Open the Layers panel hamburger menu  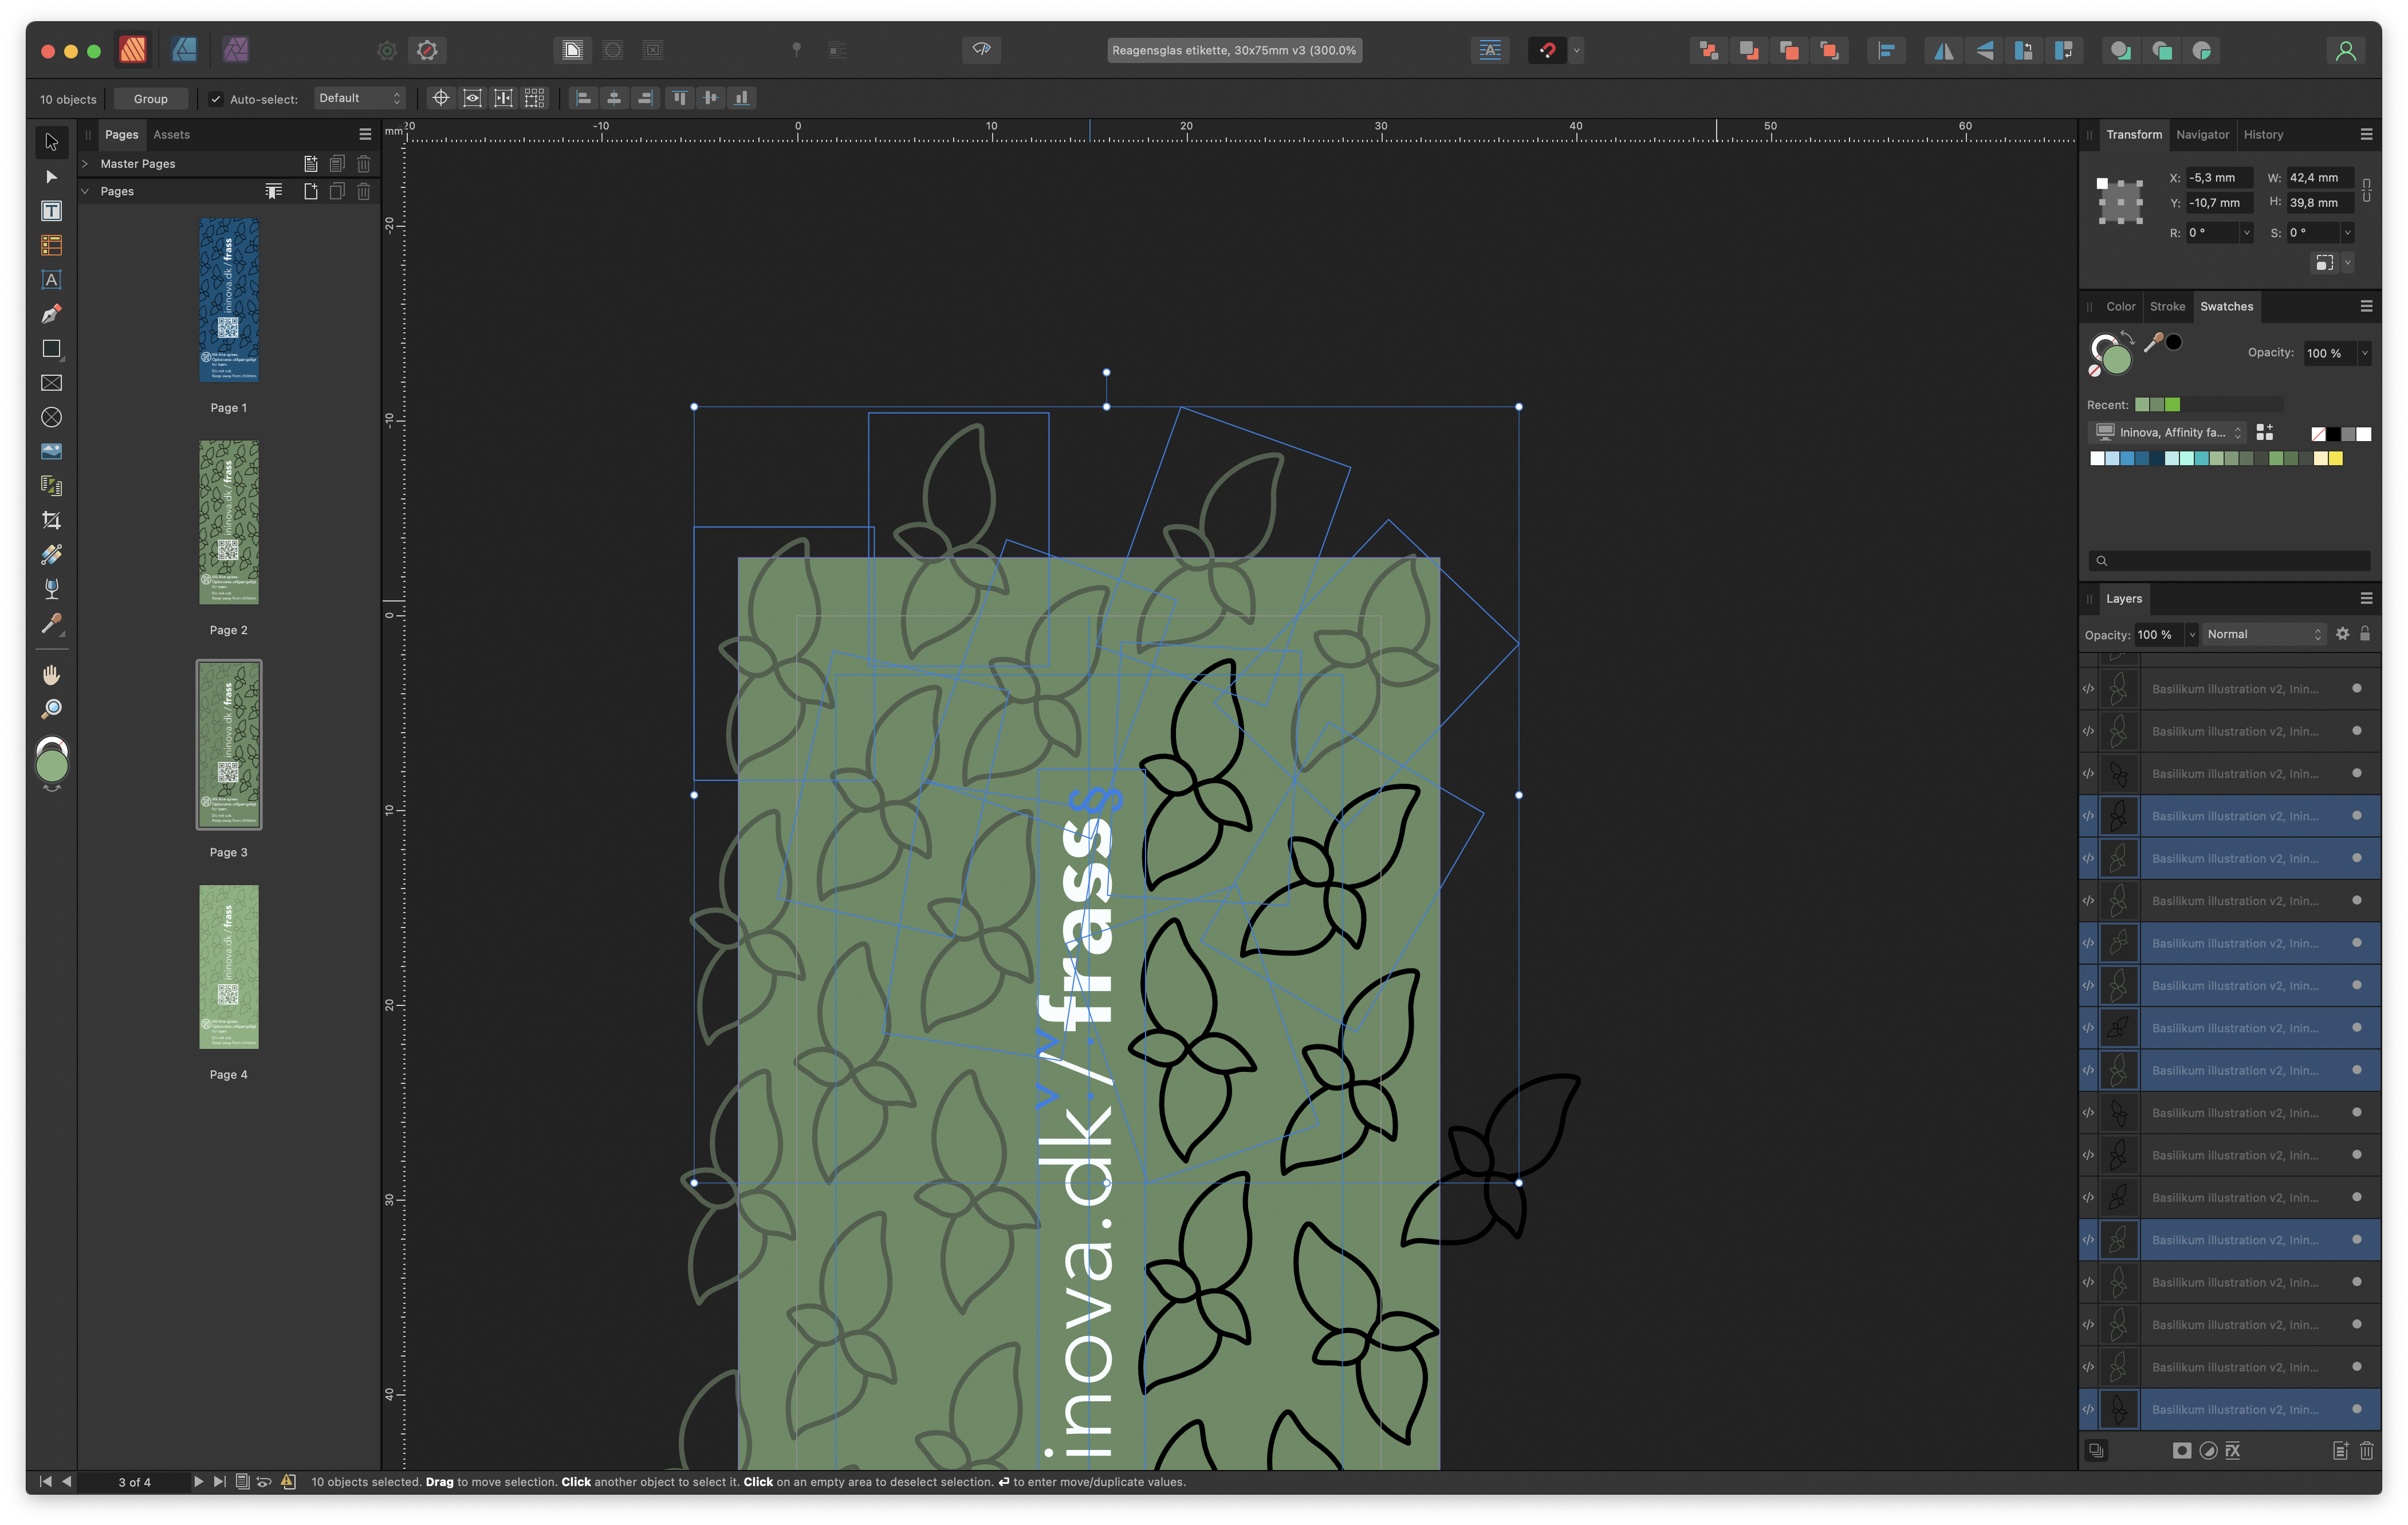2366,598
